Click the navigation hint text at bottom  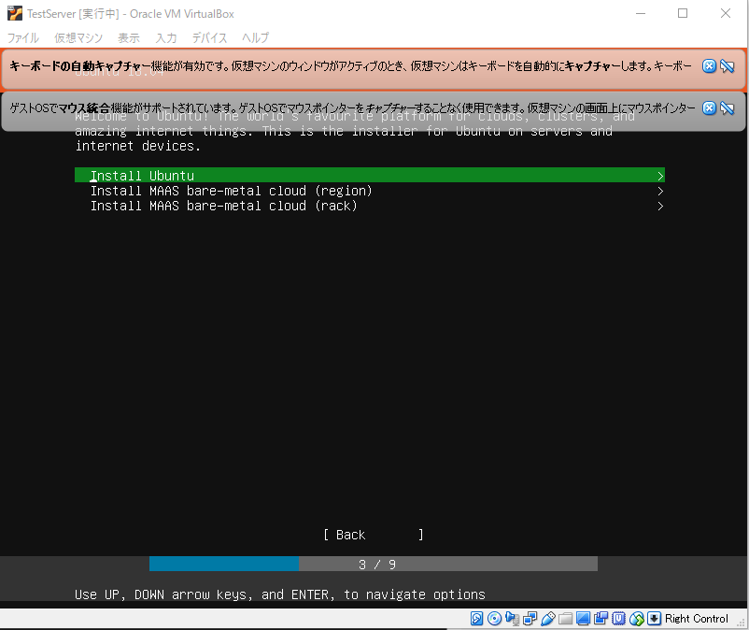280,594
